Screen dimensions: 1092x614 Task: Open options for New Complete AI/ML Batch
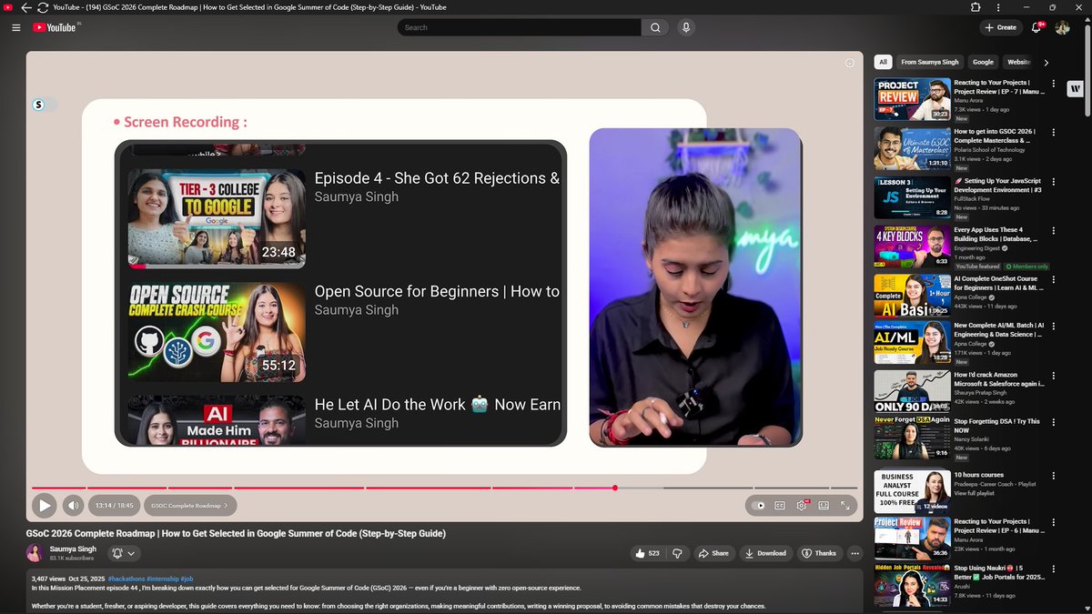click(1054, 328)
